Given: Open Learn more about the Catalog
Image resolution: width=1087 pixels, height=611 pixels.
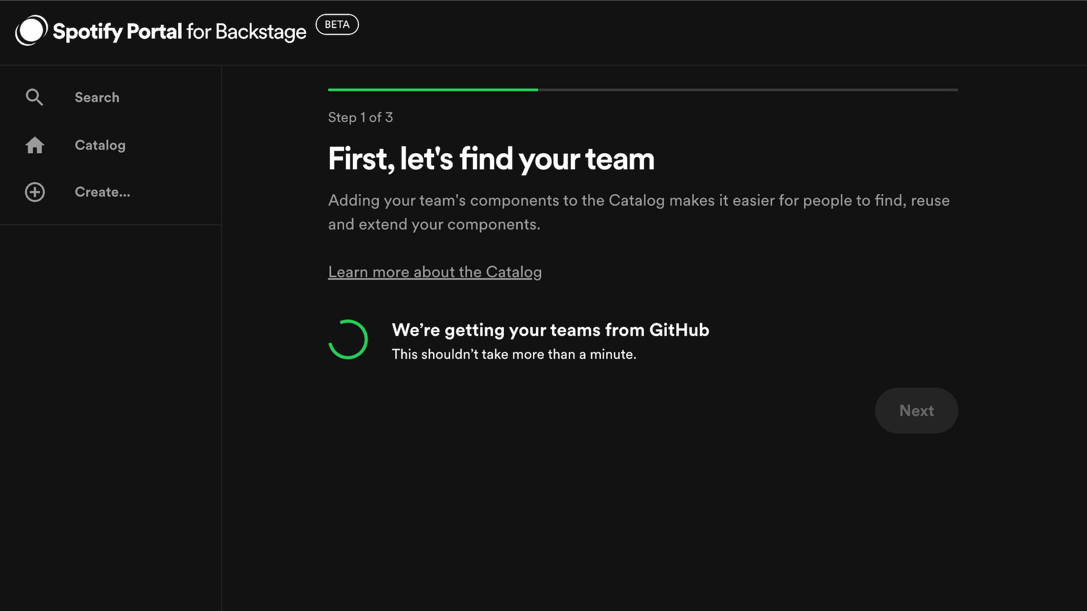Looking at the screenshot, I should pyautogui.click(x=434, y=272).
